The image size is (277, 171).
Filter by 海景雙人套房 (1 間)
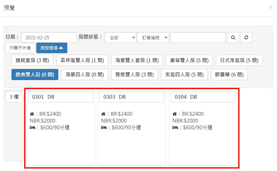pos(137,60)
